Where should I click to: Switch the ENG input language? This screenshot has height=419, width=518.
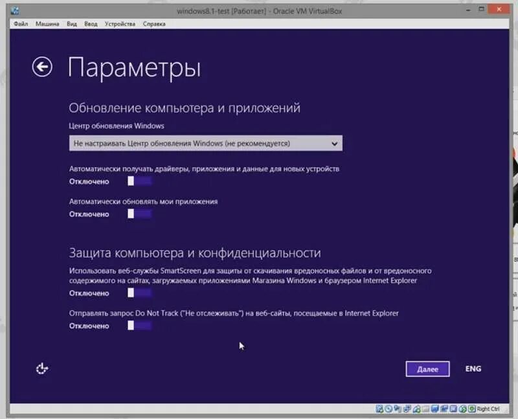pos(473,368)
